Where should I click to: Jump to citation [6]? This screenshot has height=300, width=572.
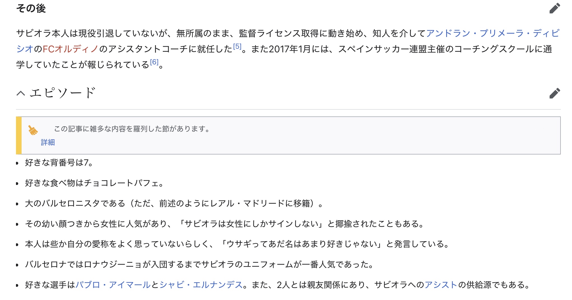click(154, 62)
